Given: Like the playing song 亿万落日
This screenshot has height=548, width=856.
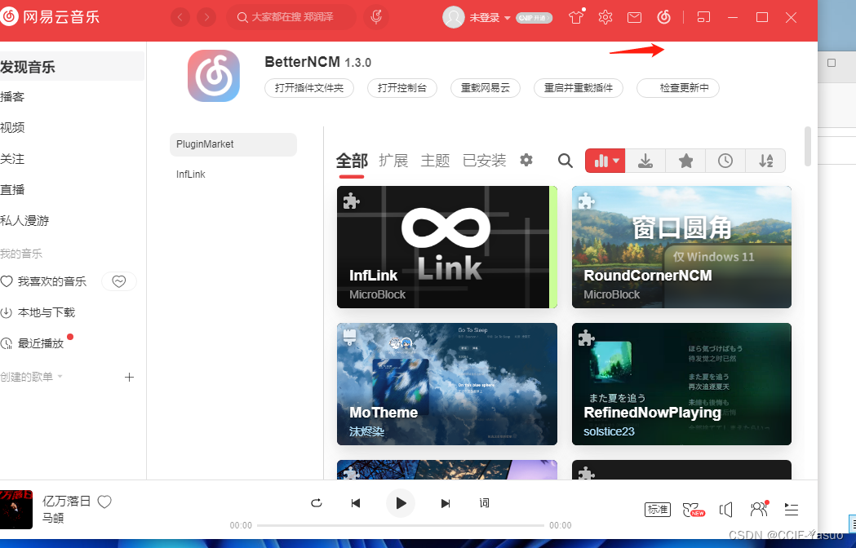Looking at the screenshot, I should (104, 502).
